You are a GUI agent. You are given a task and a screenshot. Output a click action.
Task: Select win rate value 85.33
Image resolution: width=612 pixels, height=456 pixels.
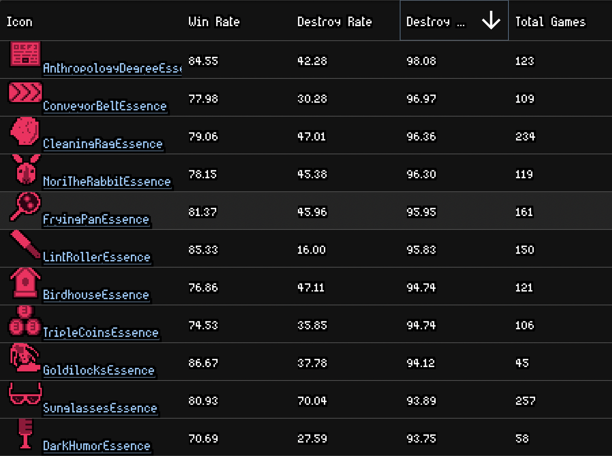pos(203,249)
